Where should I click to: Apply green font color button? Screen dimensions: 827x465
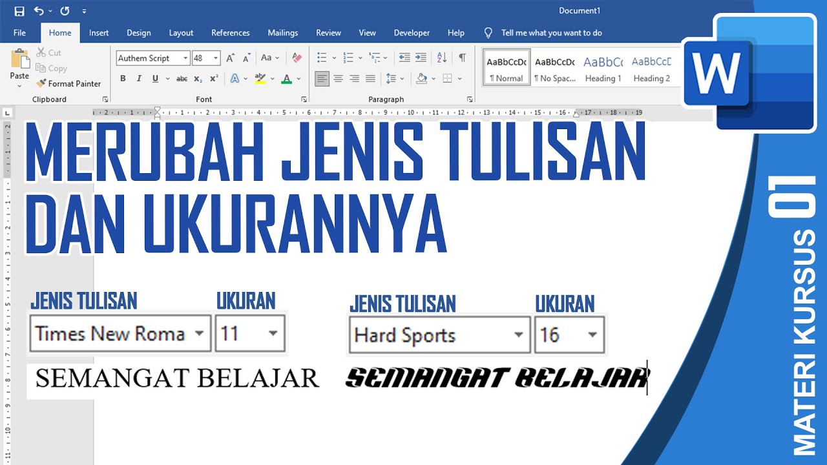[287, 79]
